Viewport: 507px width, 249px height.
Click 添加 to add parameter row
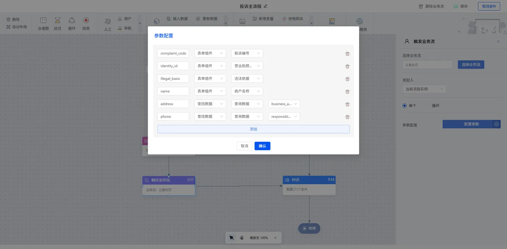(x=253, y=129)
